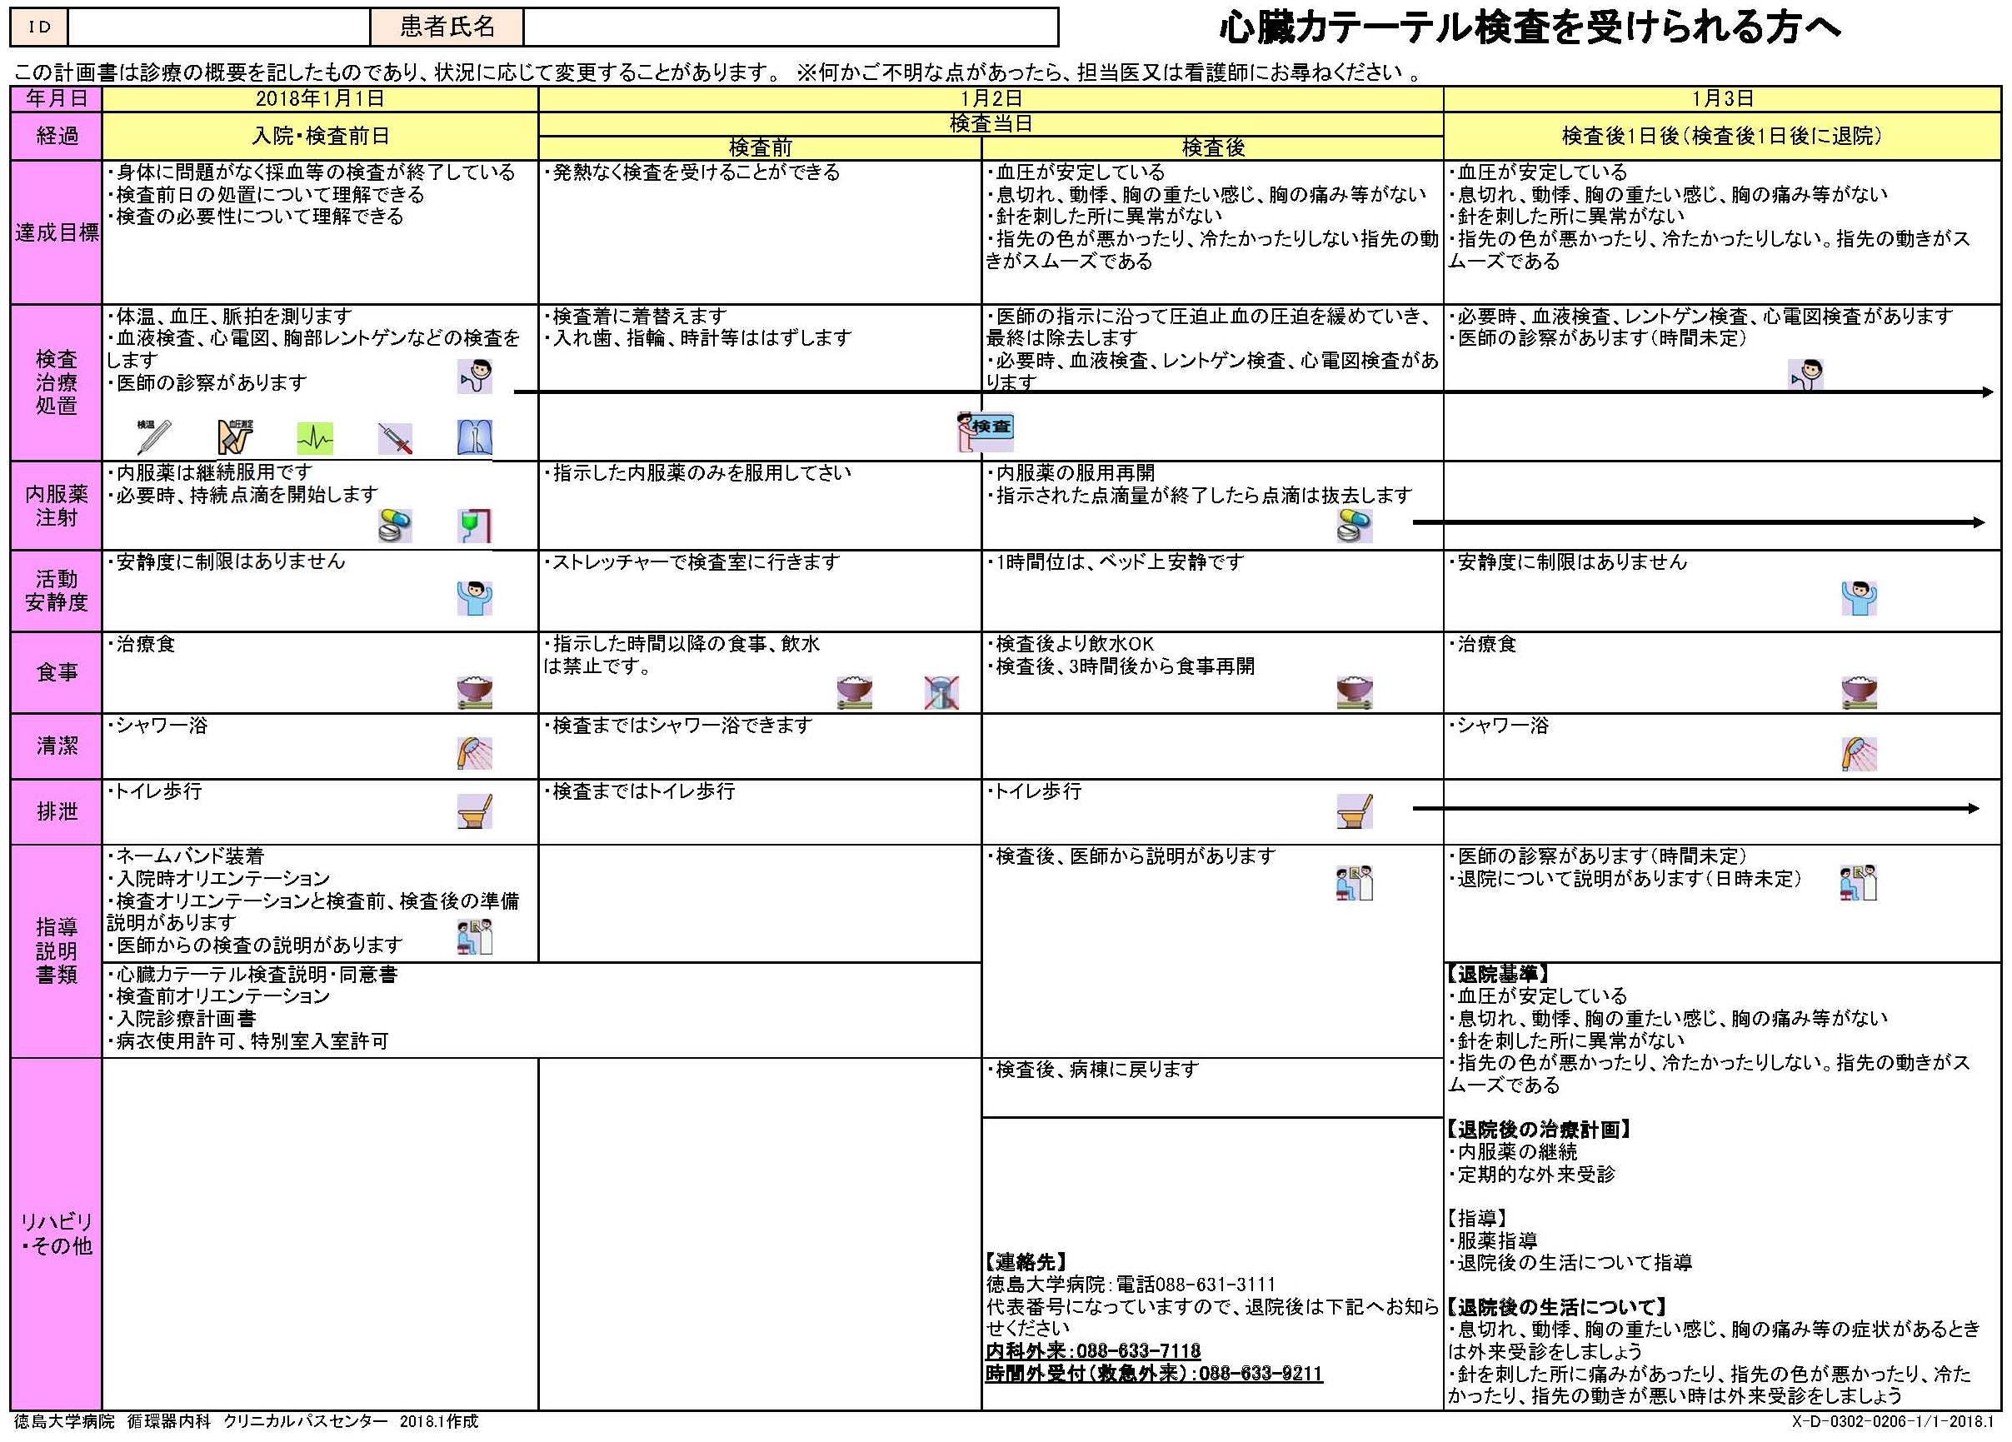Click the green ECG waveform icon
Image resolution: width=2012 pixels, height=1442 pixels.
[x=315, y=438]
